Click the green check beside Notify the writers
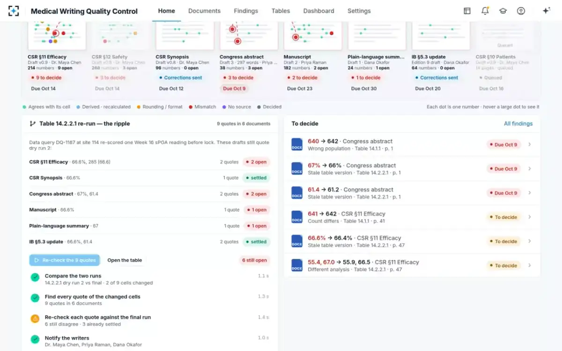This screenshot has height=351, width=562. click(x=35, y=339)
